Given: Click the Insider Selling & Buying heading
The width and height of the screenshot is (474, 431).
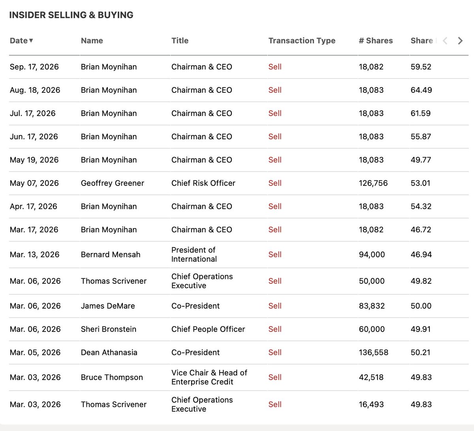Looking at the screenshot, I should [x=71, y=15].
